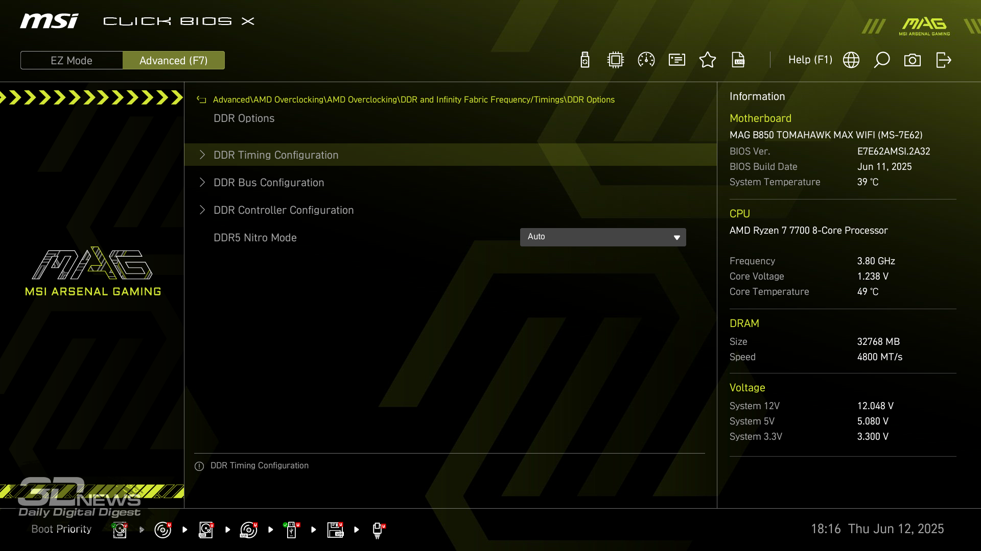Click BIOS Build Date Jun 11, 2025
This screenshot has width=981, height=551.
tap(884, 167)
